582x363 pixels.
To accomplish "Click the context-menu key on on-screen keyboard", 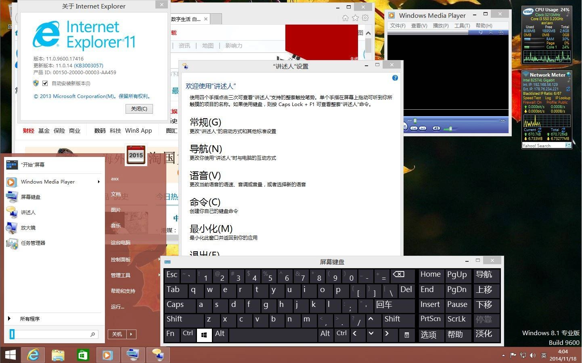I will 406,335.
